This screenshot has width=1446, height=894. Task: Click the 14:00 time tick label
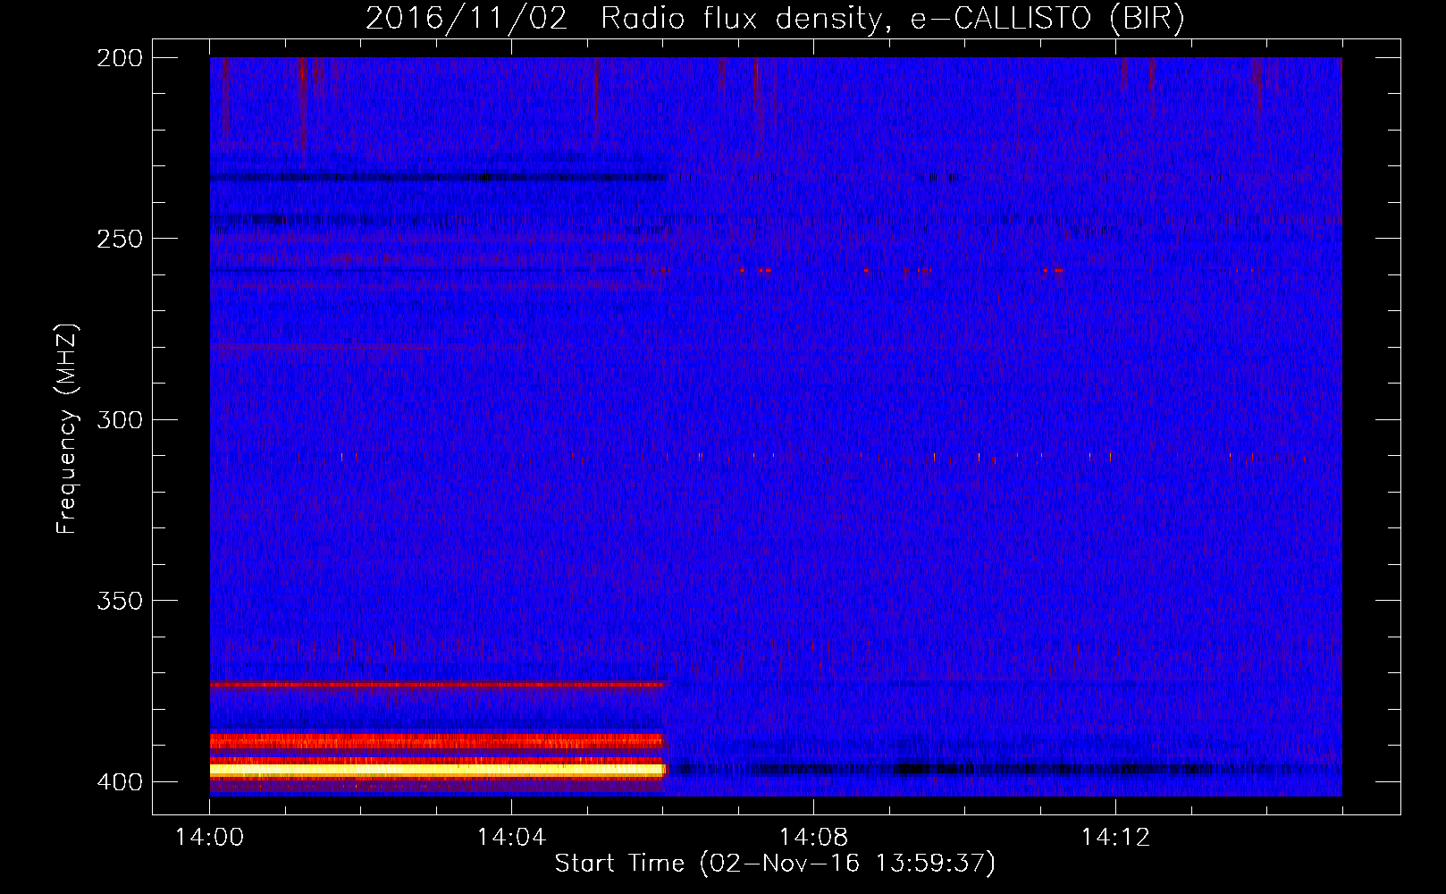210,837
